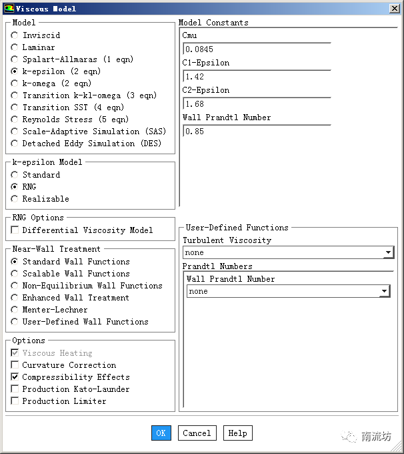Click the Cancel button

197,433
